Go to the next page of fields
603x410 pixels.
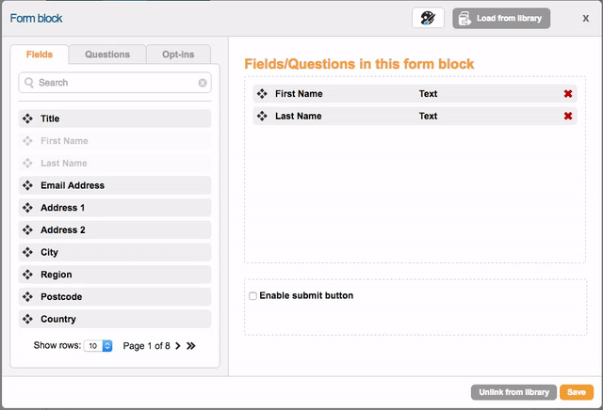pos(178,346)
